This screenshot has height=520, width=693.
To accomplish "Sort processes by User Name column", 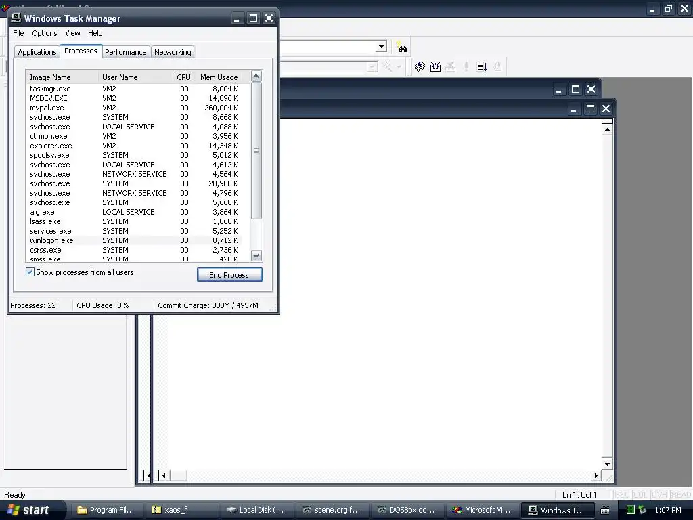I will pos(135,77).
